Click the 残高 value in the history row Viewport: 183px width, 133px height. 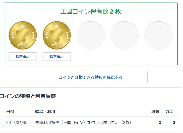coord(174,122)
